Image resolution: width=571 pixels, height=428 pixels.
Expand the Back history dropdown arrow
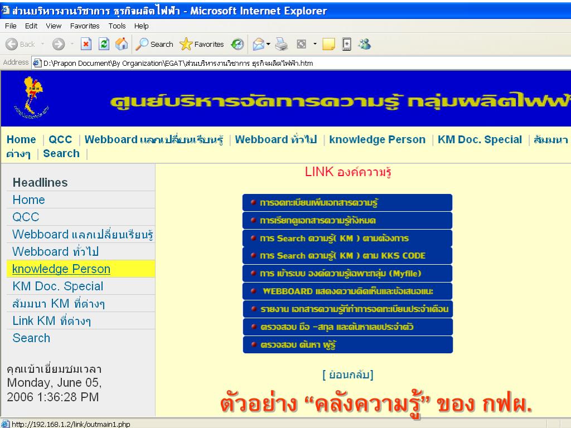[x=42, y=44]
